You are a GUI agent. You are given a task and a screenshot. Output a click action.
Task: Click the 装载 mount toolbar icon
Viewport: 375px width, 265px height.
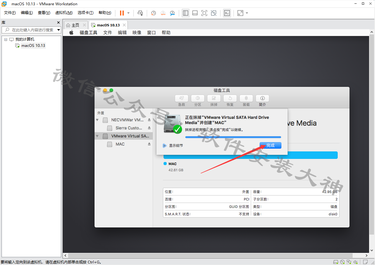[x=246, y=98]
